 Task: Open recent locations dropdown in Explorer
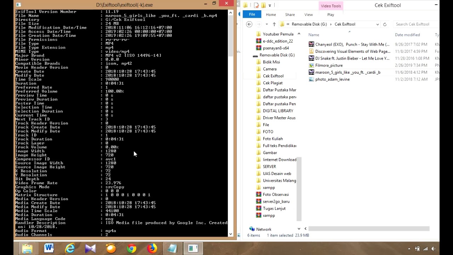(x=266, y=24)
